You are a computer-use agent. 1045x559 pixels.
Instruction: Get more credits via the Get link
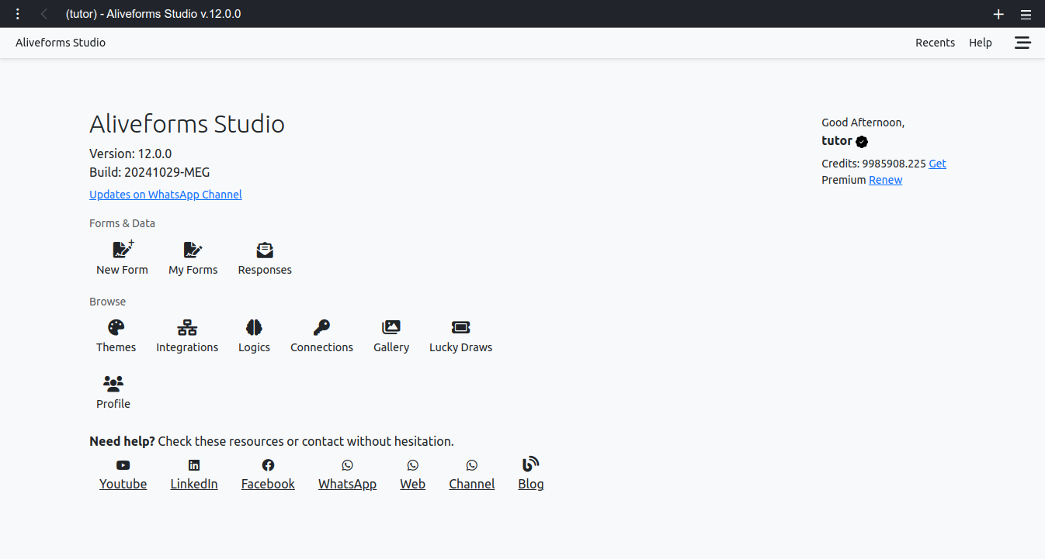[937, 163]
